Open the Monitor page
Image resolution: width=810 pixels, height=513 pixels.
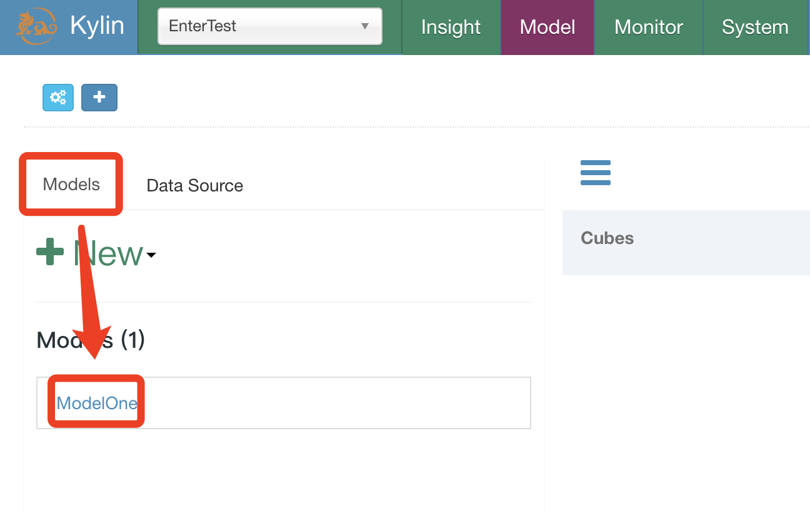pyautogui.click(x=648, y=28)
